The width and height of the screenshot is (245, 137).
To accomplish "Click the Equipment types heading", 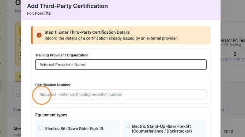I will [x=51, y=115].
